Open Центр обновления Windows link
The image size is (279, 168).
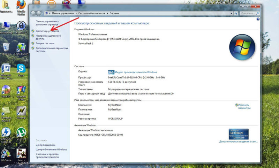(51, 149)
